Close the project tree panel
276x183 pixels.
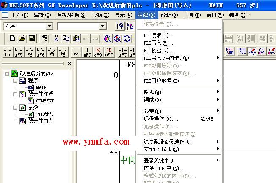(69, 64)
